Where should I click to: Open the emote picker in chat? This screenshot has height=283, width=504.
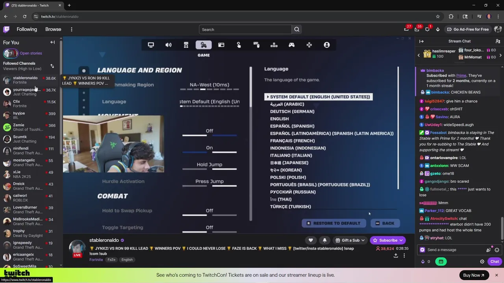497,250
